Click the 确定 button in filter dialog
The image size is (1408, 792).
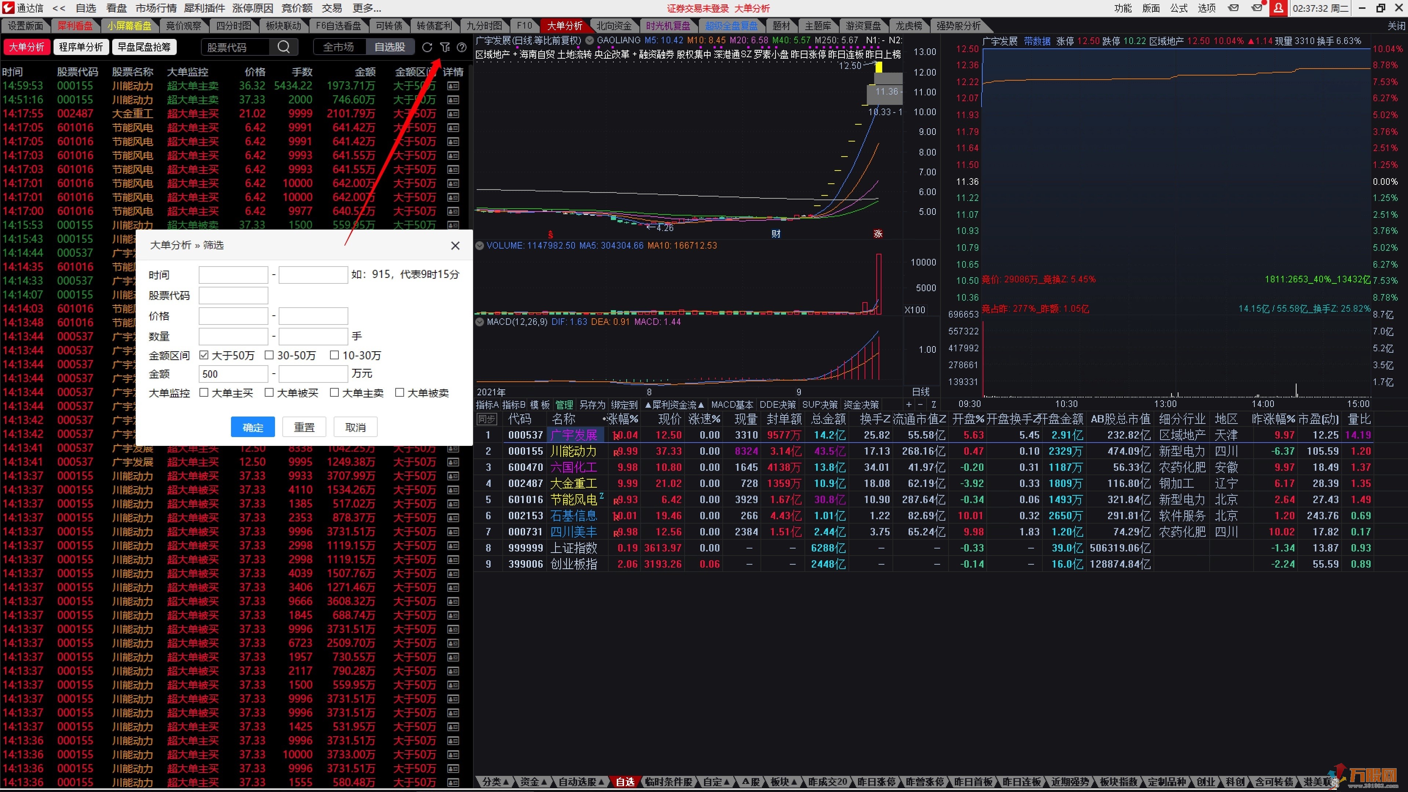click(253, 428)
